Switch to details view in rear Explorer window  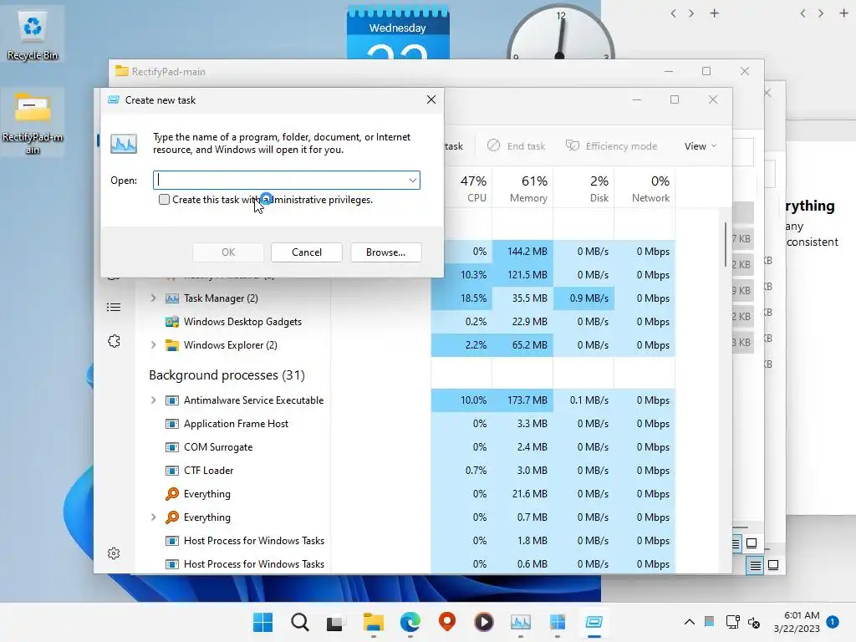point(755,566)
